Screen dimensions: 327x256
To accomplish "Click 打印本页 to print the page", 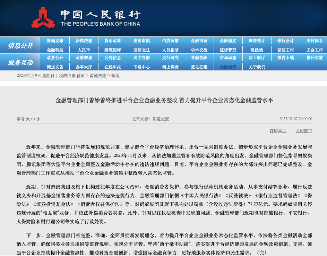I will [x=278, y=131].
